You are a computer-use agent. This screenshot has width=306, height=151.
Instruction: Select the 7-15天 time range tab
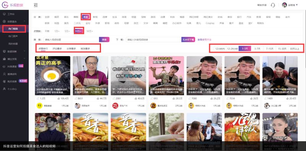click(270, 49)
